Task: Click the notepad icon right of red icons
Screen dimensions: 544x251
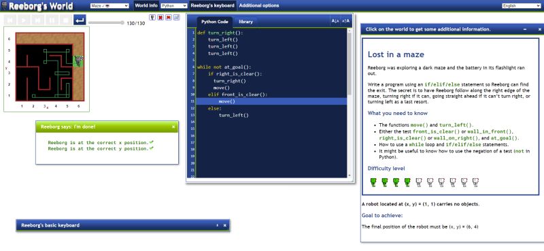Action: [176, 18]
